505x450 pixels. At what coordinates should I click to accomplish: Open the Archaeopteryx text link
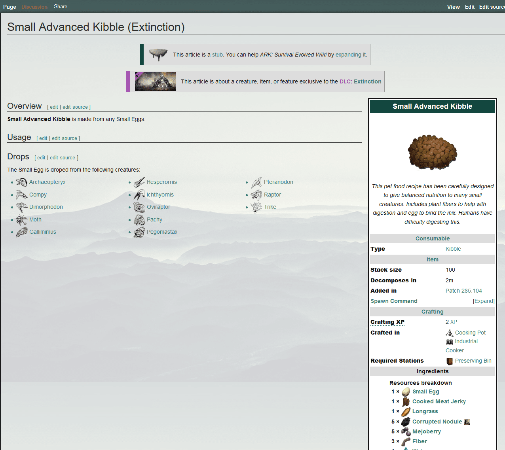(x=47, y=182)
